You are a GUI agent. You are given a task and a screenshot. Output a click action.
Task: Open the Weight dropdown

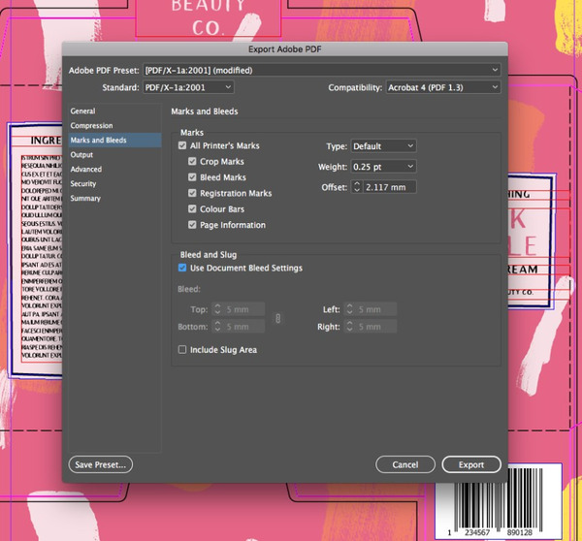[383, 167]
